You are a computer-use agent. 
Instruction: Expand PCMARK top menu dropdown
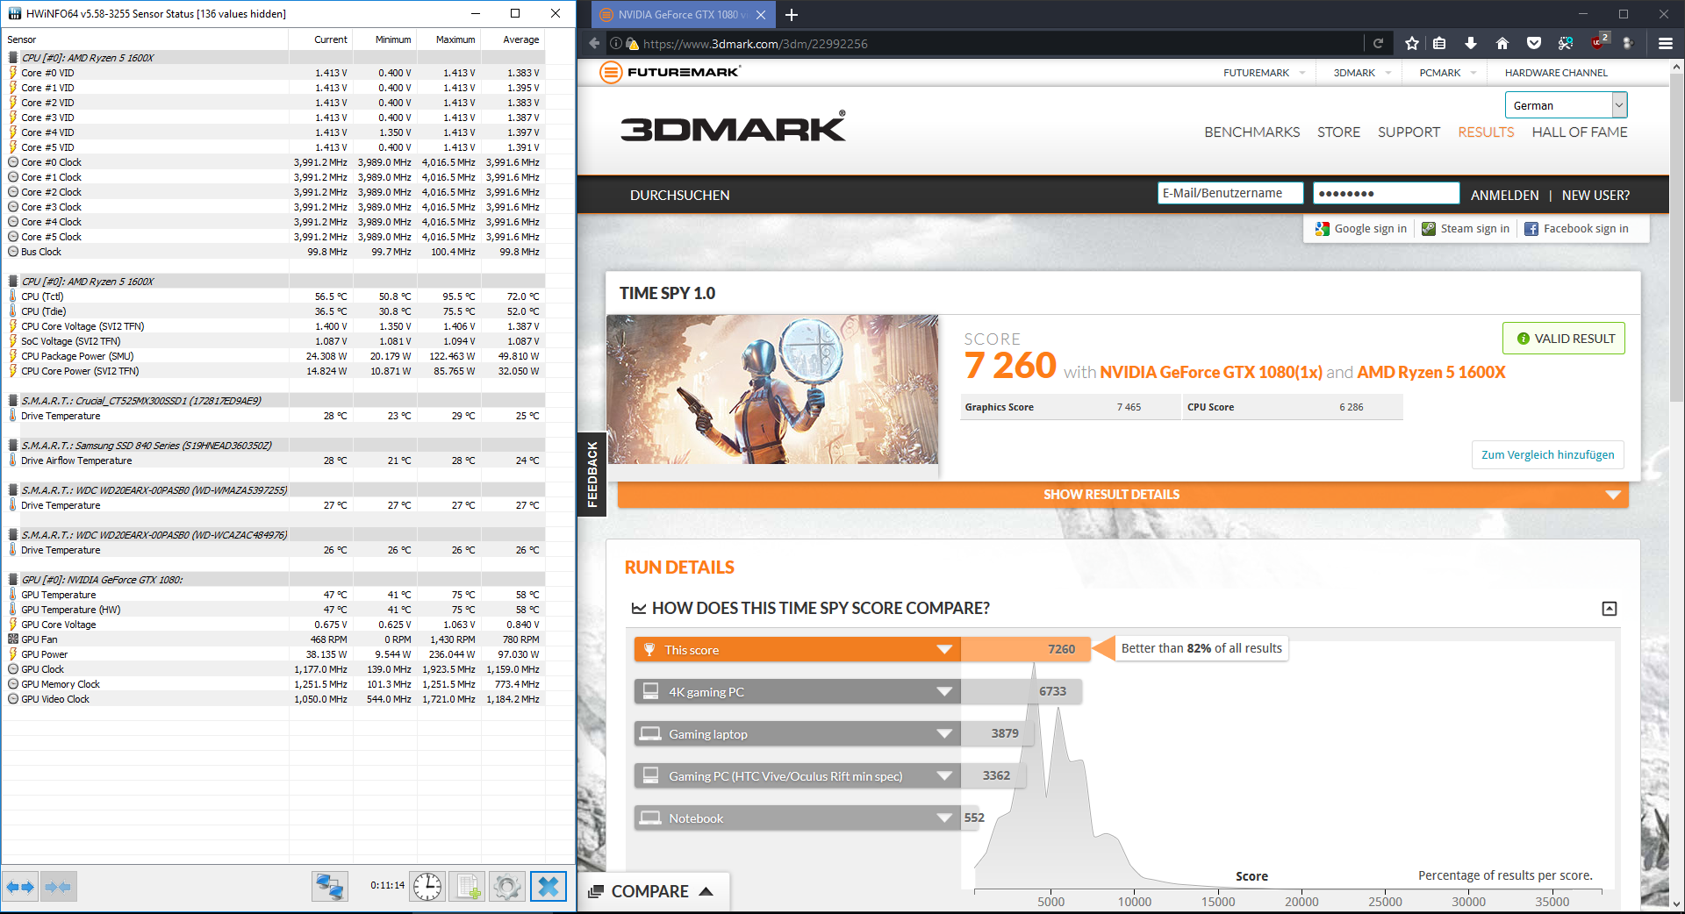point(1473,73)
